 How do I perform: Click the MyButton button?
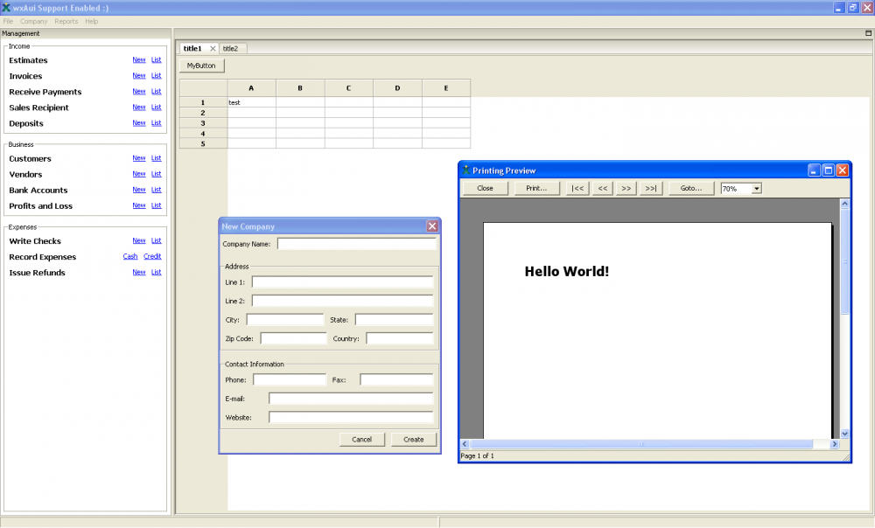tap(201, 66)
